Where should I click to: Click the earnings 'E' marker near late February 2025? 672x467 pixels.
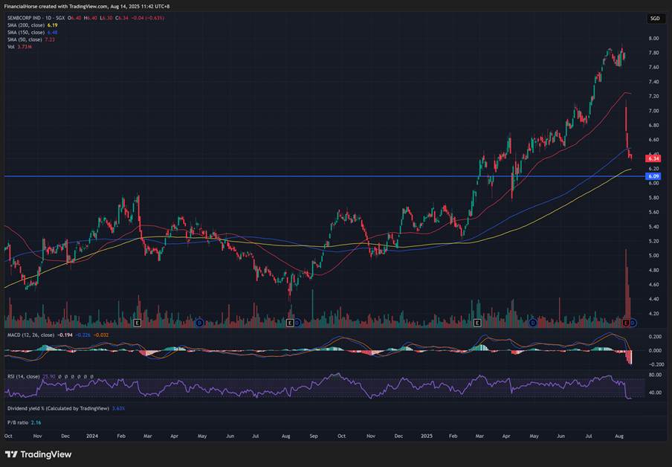(x=476, y=323)
